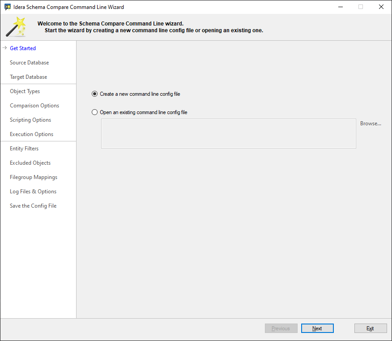Screen dimensions: 392x341
Task: Click the arrow icon beside Get Started
Action: [4, 47]
